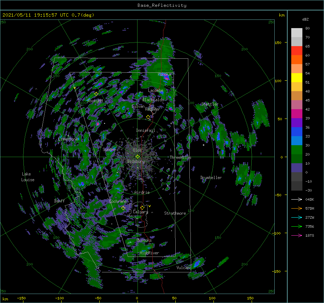The width and height of the screenshot is (324, 303).
Task: Click the Banff label
Action: click(x=59, y=201)
